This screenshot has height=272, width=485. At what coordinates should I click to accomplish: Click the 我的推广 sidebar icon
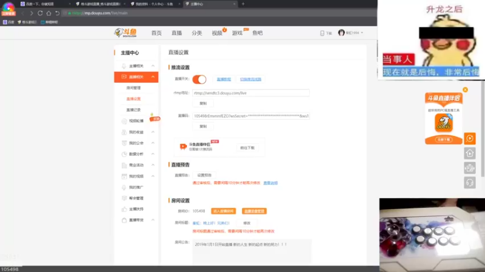point(124,187)
